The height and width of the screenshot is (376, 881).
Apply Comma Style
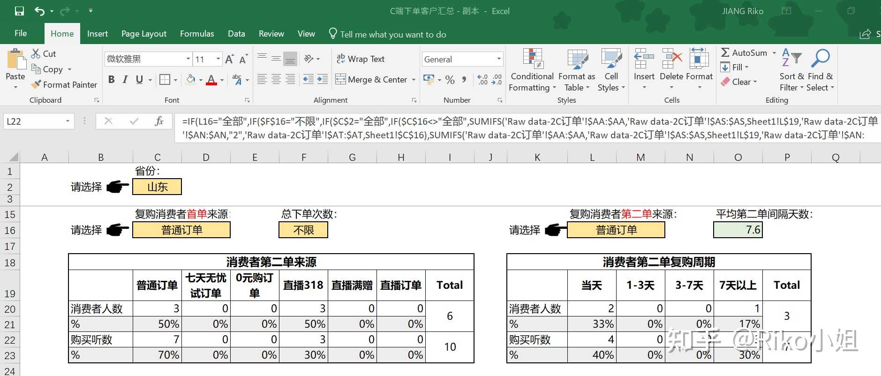pyautogui.click(x=464, y=80)
